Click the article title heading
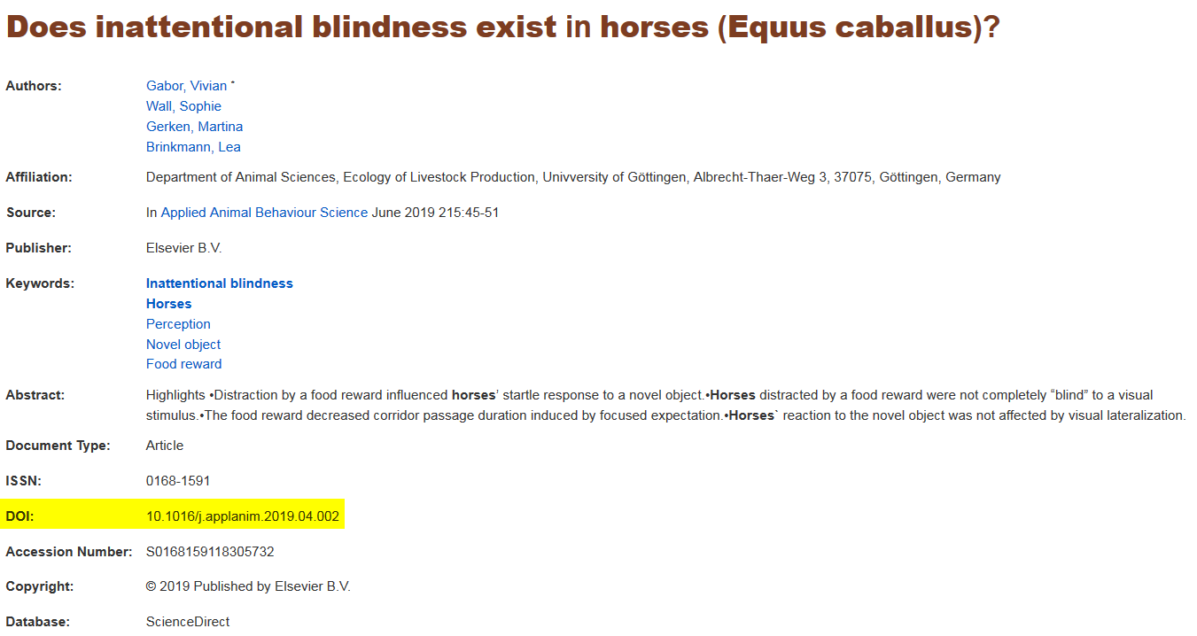The image size is (1197, 636). pyautogui.click(x=502, y=28)
